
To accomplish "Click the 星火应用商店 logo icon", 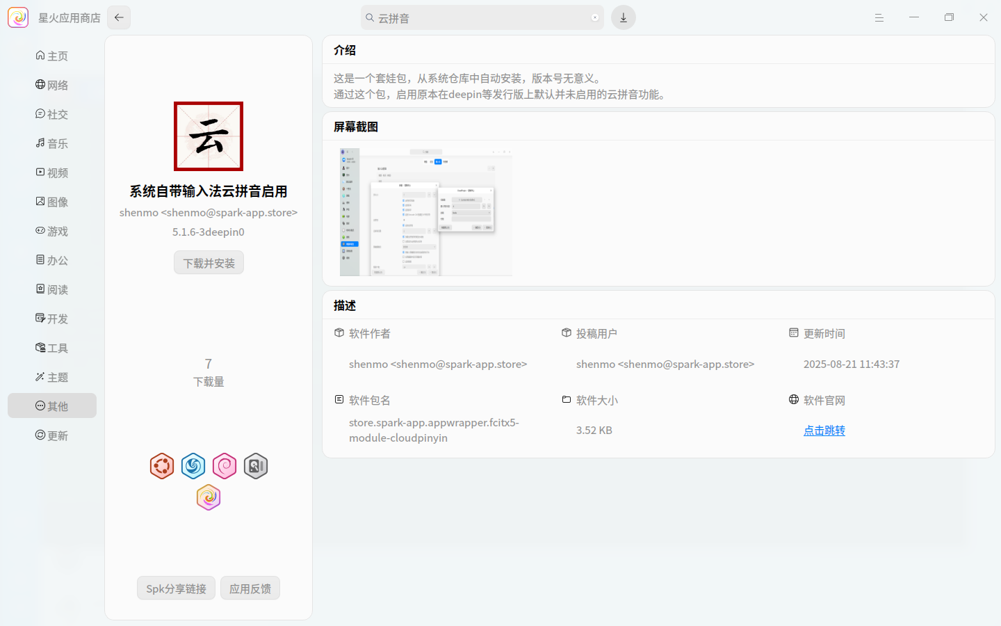I will [x=18, y=17].
